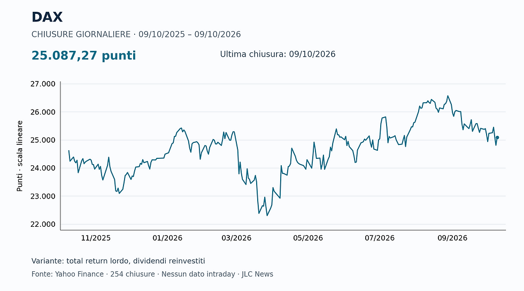The width and height of the screenshot is (524, 291).
Task: Click the 07/2026 x-axis label
Action: pyautogui.click(x=379, y=238)
